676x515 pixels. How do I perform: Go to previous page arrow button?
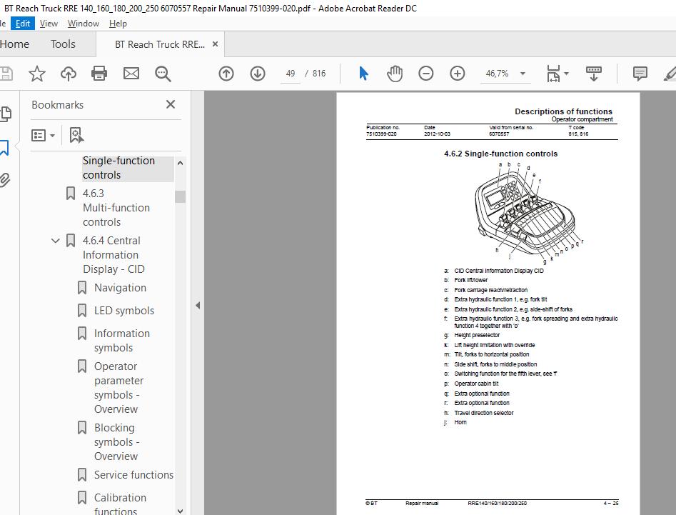(x=226, y=74)
